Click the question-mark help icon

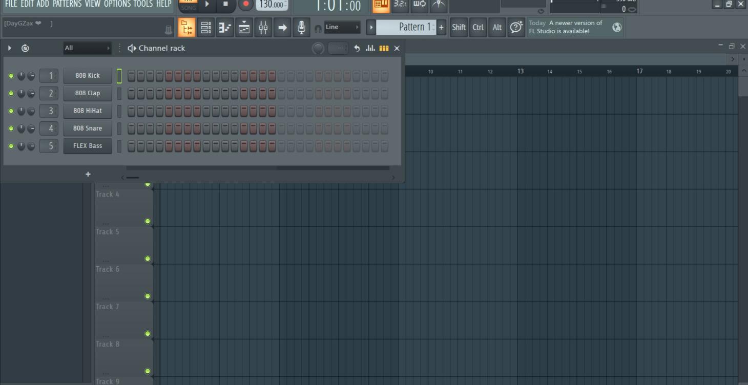pos(516,27)
